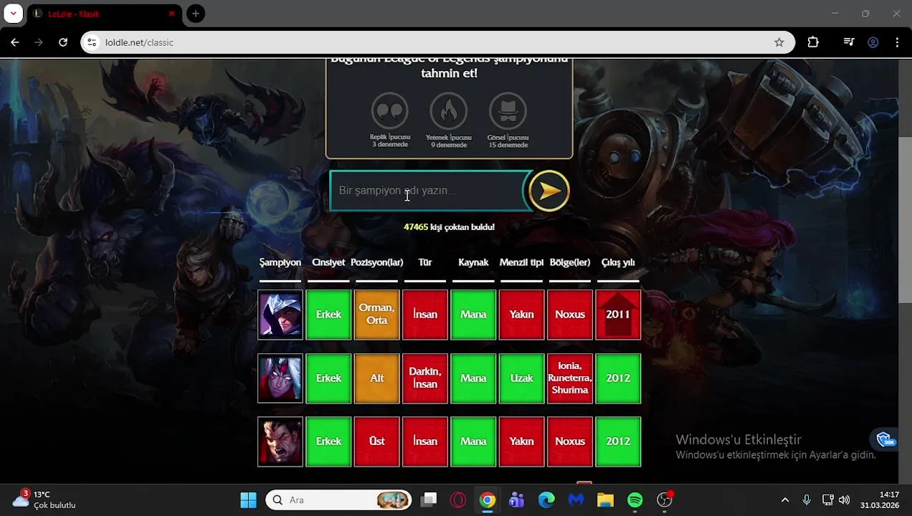Open Microsoft Teams from the taskbar
The width and height of the screenshot is (912, 516).
pyautogui.click(x=517, y=500)
